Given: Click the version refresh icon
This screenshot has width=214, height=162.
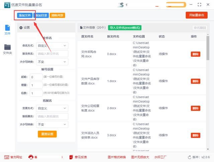Looking at the screenshot, I should pos(190,157).
